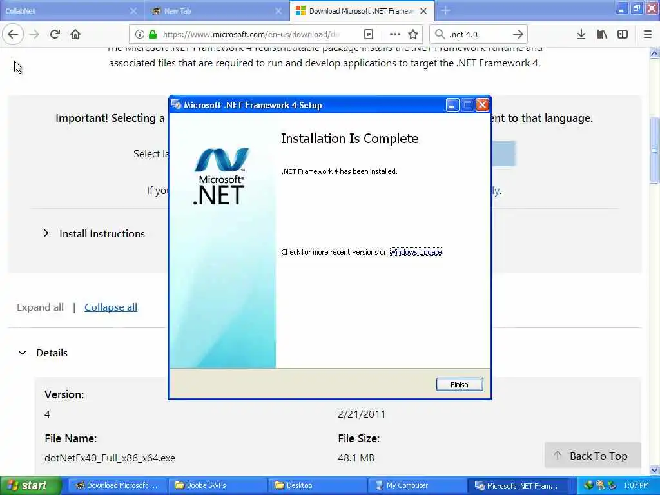Screen dimensions: 660x495
Task: Switch to Download Microsoft taskbar button
Action: point(117,485)
